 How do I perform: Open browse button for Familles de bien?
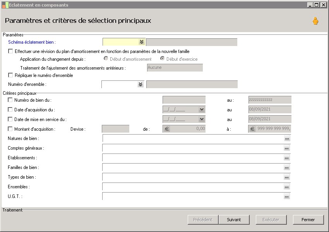pyautogui.click(x=286, y=167)
